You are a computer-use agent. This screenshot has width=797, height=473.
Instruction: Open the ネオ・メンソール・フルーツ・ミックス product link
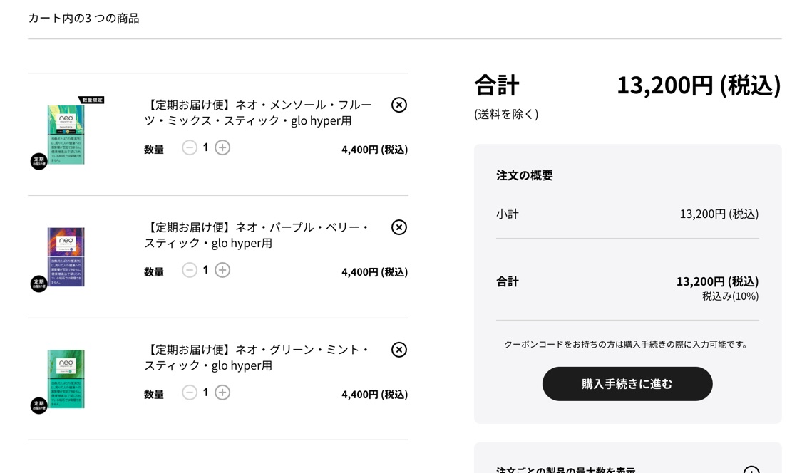258,113
